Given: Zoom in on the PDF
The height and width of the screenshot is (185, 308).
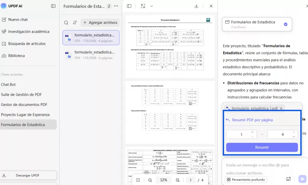Looking at the screenshot, I should [x=177, y=180].
